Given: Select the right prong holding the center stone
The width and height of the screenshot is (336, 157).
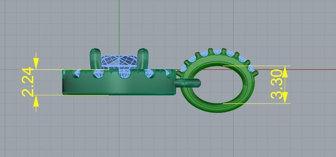Looking at the screenshot, I should point(143,59).
